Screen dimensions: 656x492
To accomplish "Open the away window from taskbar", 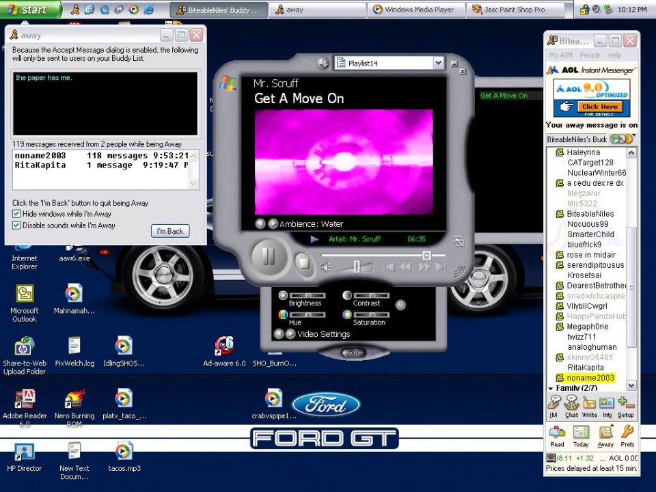I will [317, 10].
